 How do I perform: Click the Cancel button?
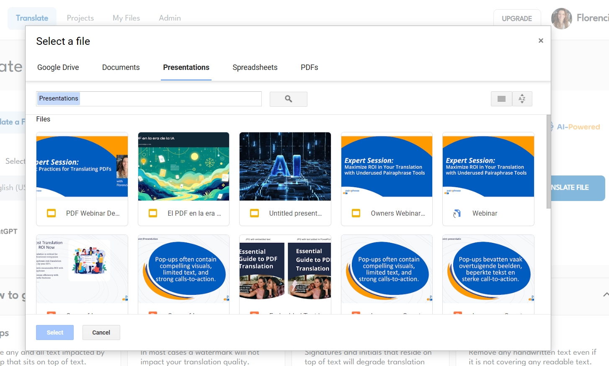101,332
